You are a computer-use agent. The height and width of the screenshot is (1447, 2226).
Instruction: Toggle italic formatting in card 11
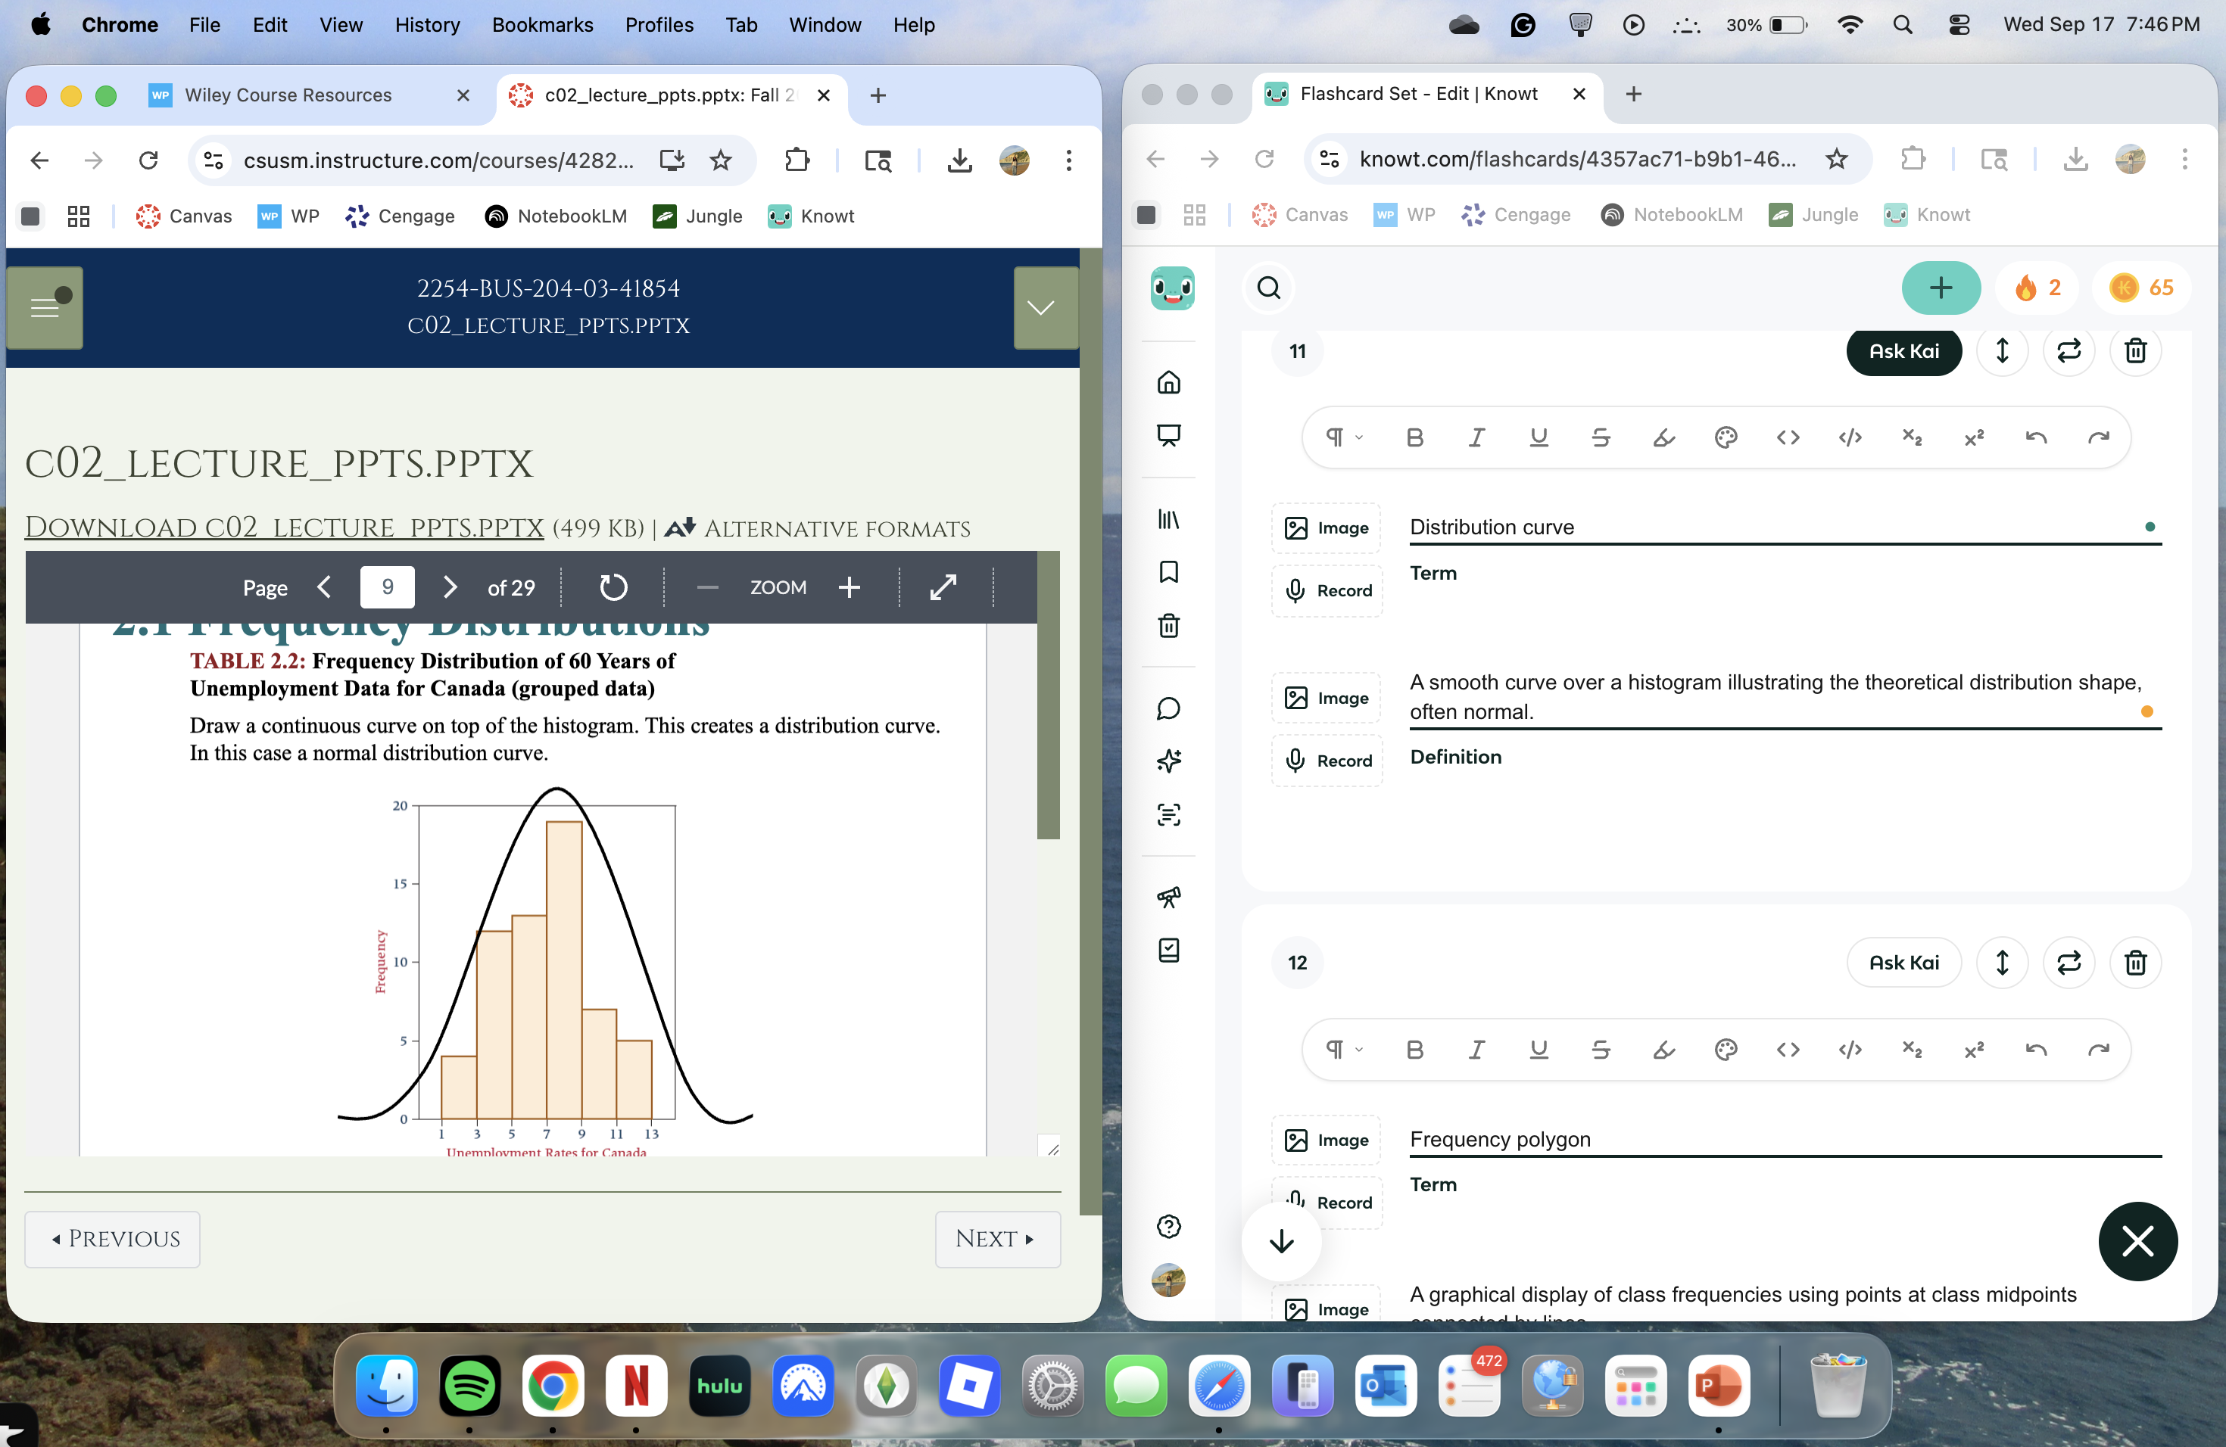click(1476, 437)
